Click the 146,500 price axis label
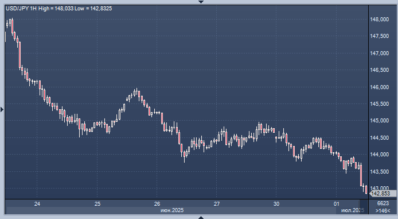The height and width of the screenshot is (219, 398). click(x=379, y=70)
